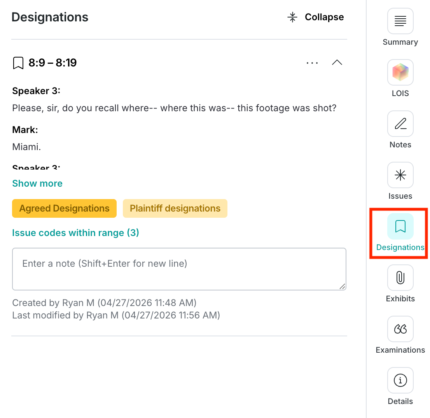Click the Last modified by Ryan M line
Screen dimensions: 430x418
[x=116, y=315]
